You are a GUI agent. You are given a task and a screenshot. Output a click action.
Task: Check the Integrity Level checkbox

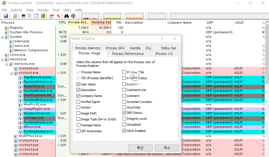124,119
